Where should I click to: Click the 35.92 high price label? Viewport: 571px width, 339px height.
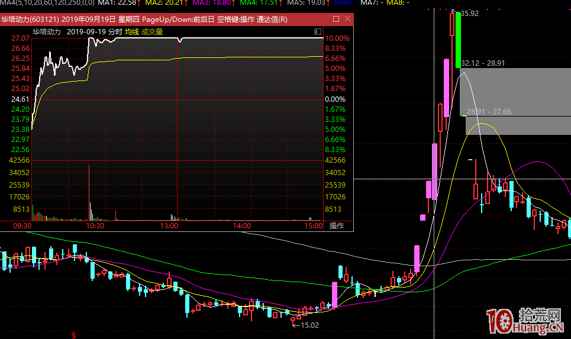coord(470,14)
